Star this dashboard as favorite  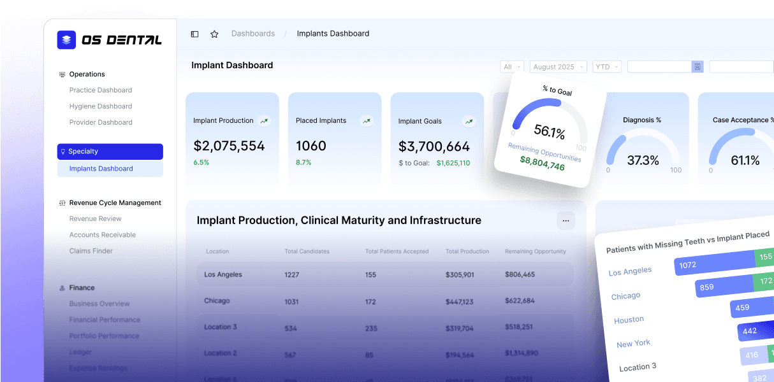[214, 34]
